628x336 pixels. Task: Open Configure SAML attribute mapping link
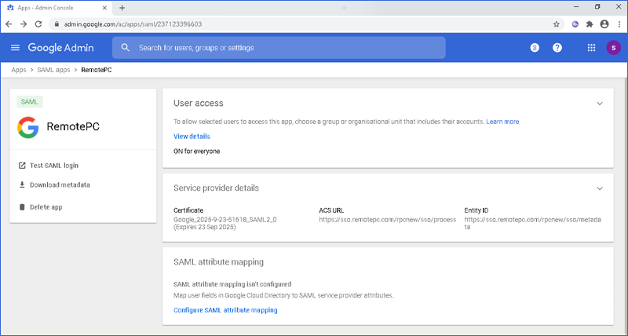225,310
